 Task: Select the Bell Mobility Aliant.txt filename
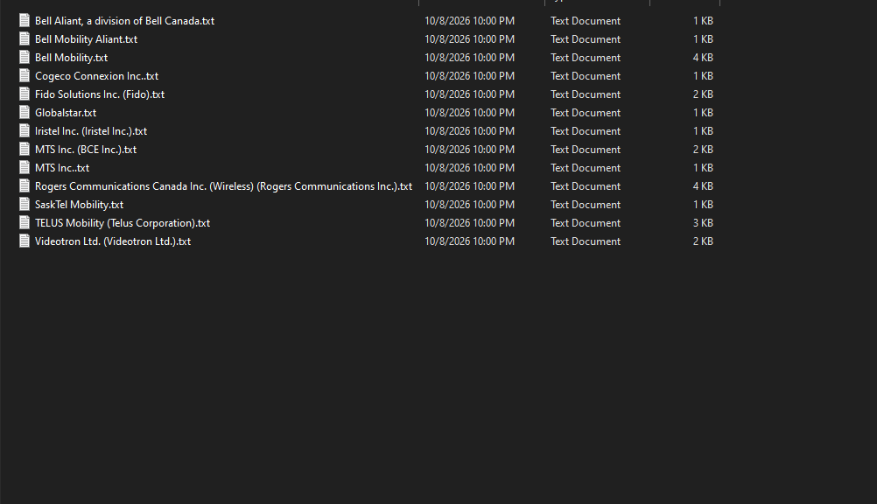coord(86,39)
